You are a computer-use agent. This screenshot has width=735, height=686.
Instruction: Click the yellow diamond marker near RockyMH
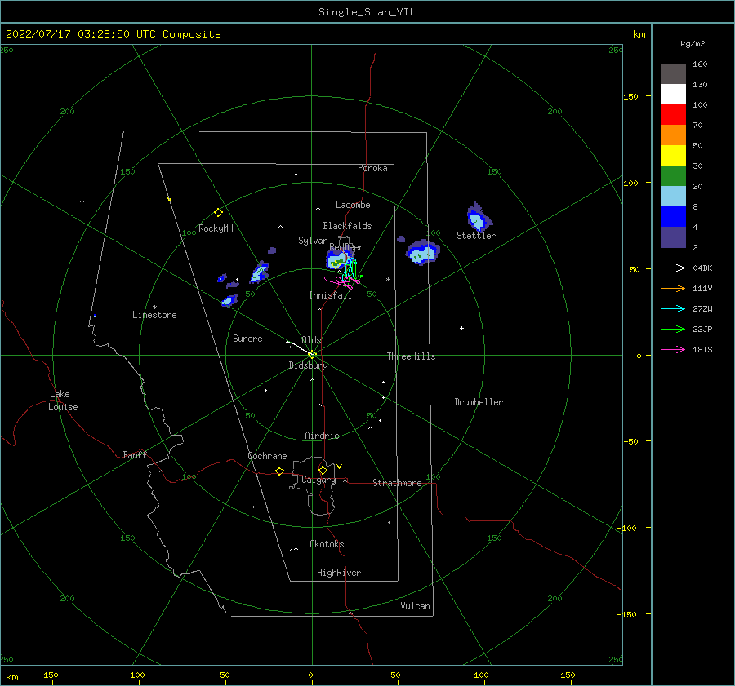[218, 213]
